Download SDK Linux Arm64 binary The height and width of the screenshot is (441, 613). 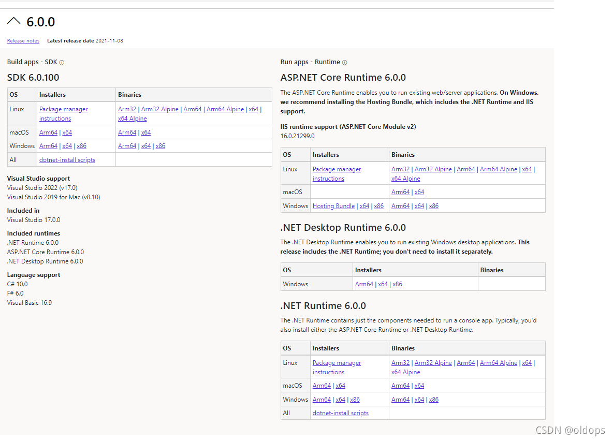[x=193, y=109]
